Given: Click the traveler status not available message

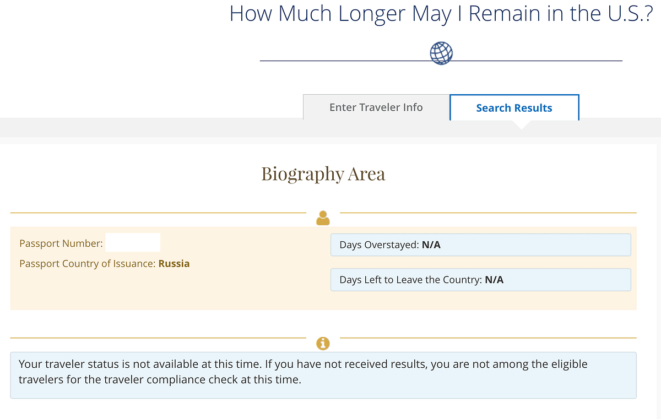Looking at the screenshot, I should click(x=303, y=364).
